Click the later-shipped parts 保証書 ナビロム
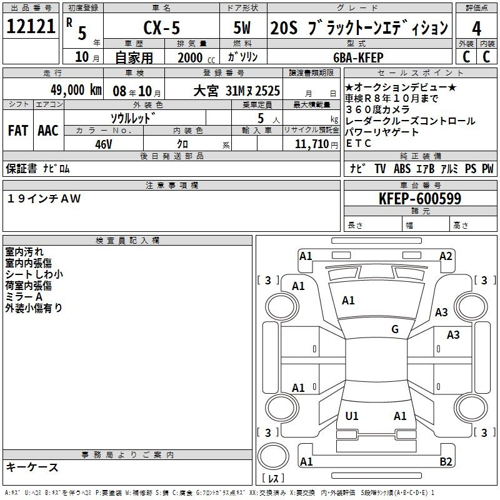 click(37, 169)
